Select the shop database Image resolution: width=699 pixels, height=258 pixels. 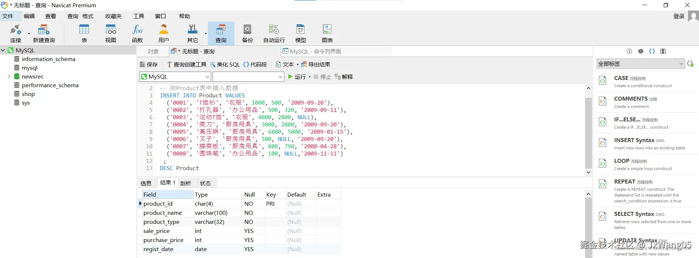(28, 94)
